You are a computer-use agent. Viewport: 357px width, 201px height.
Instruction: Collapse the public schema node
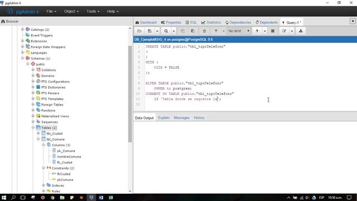28,64
